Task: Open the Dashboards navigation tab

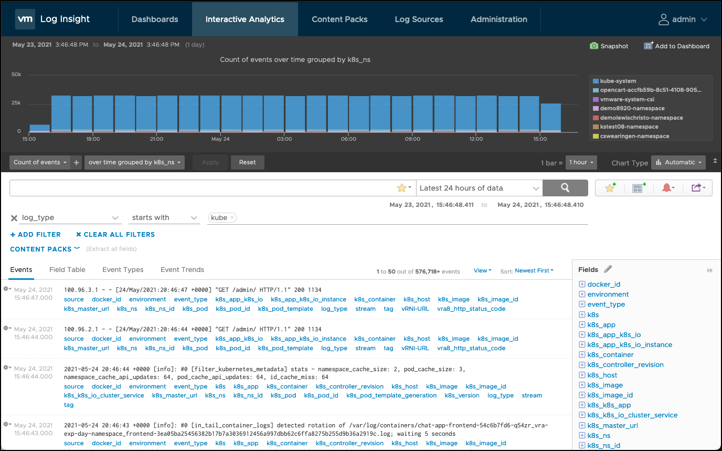Action: tap(155, 19)
